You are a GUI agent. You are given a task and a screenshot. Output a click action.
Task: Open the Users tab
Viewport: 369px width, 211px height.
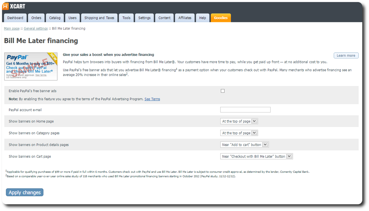pyautogui.click(x=72, y=18)
